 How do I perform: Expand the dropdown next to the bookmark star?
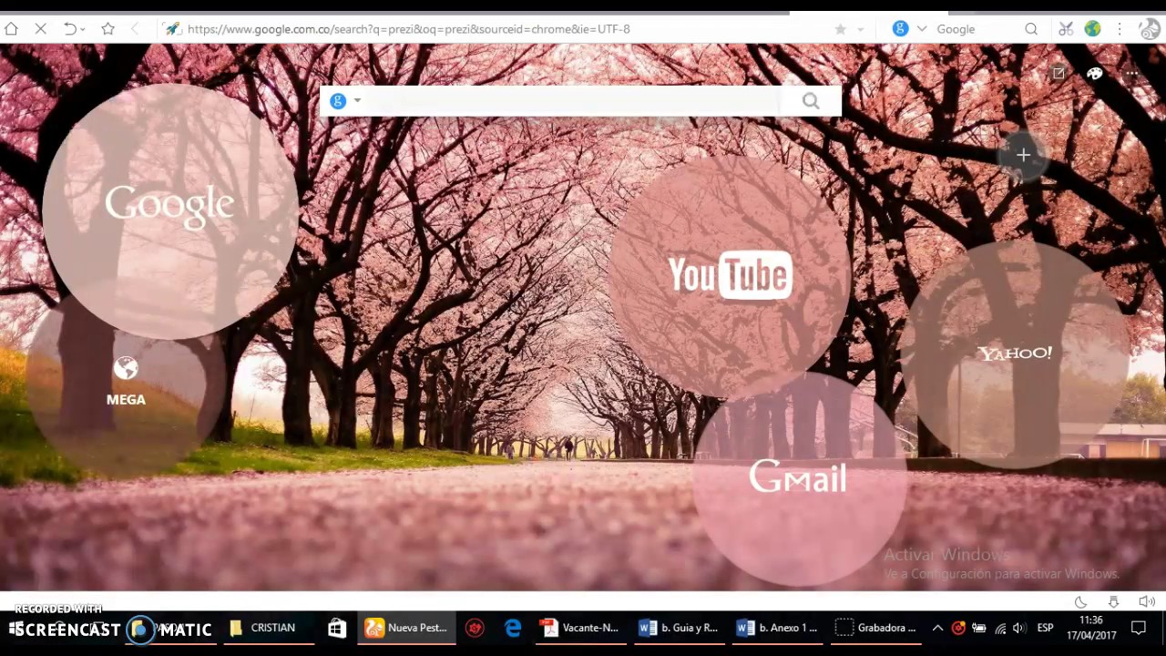(860, 29)
